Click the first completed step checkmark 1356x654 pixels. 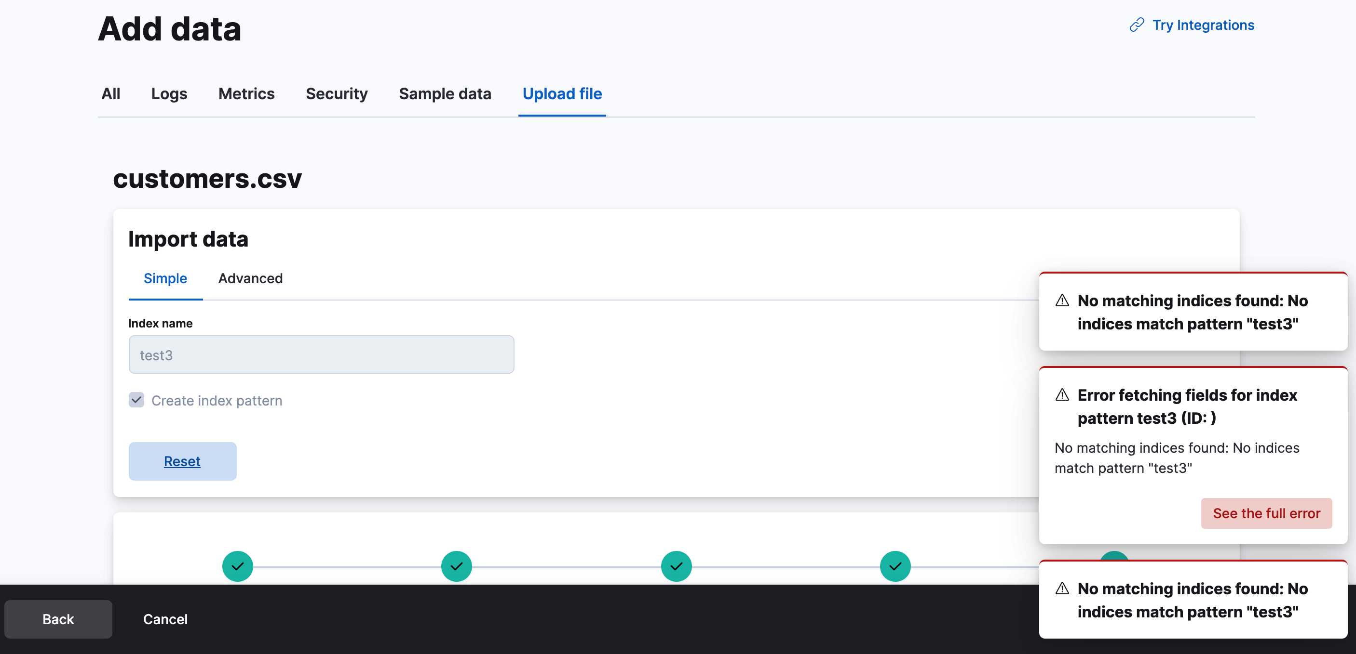[x=237, y=566]
